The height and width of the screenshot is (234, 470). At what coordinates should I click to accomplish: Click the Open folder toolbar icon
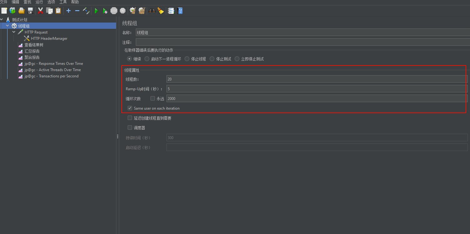pos(22,11)
